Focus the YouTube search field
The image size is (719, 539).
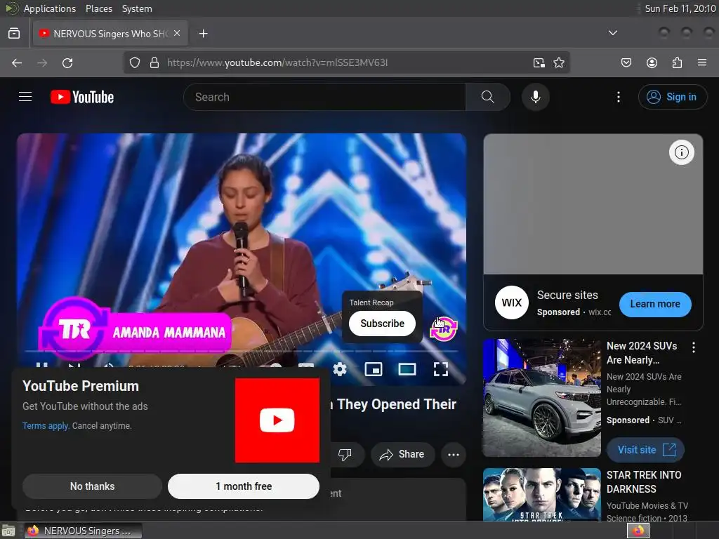pos(324,97)
